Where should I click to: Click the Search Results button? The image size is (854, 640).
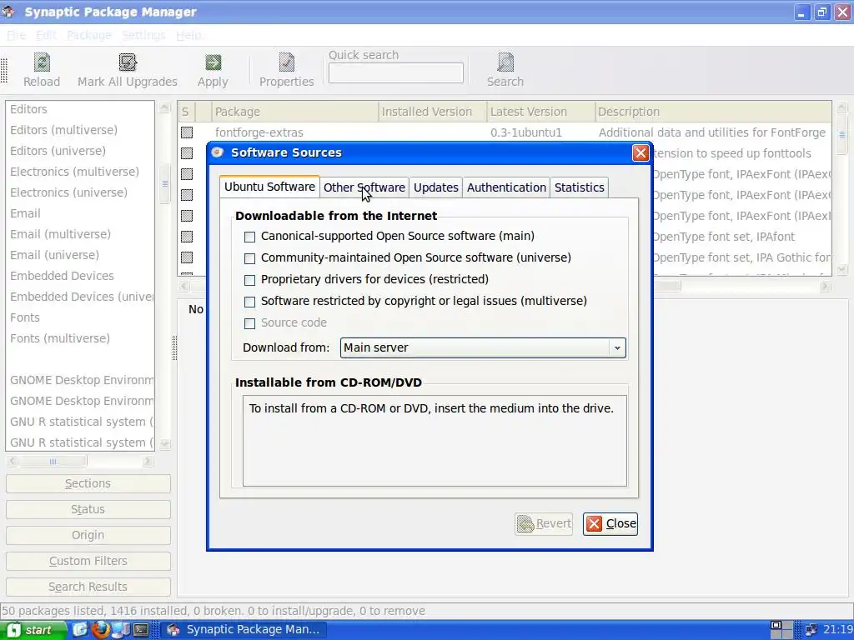pyautogui.click(x=88, y=587)
